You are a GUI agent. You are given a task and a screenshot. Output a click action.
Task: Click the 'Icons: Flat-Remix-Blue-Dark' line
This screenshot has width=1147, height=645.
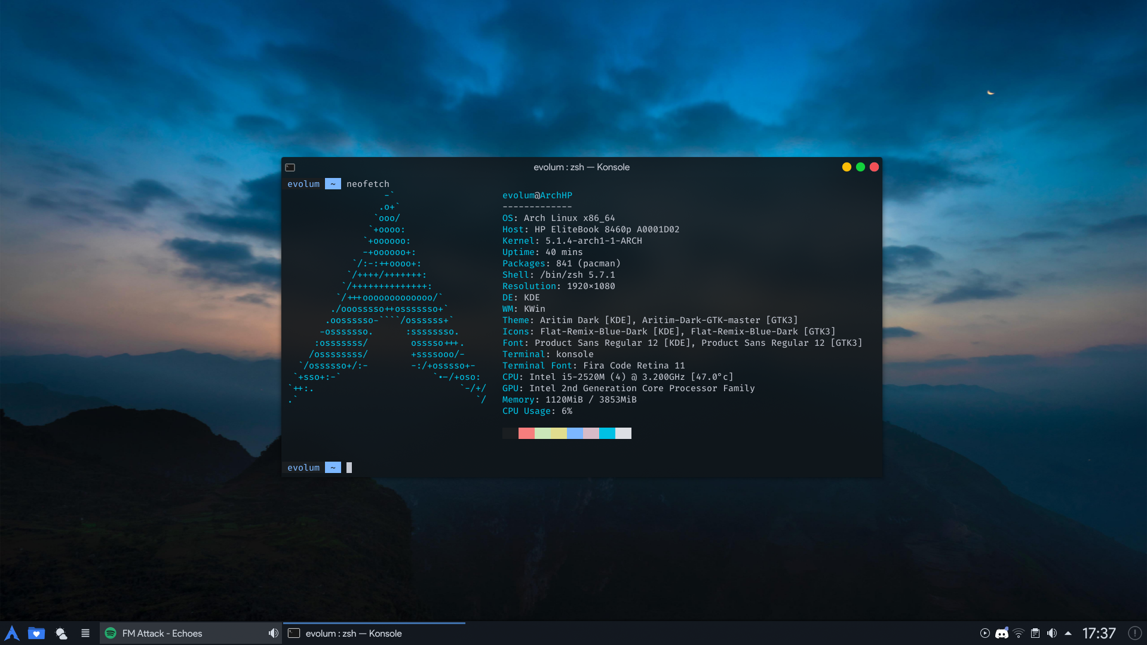point(669,331)
